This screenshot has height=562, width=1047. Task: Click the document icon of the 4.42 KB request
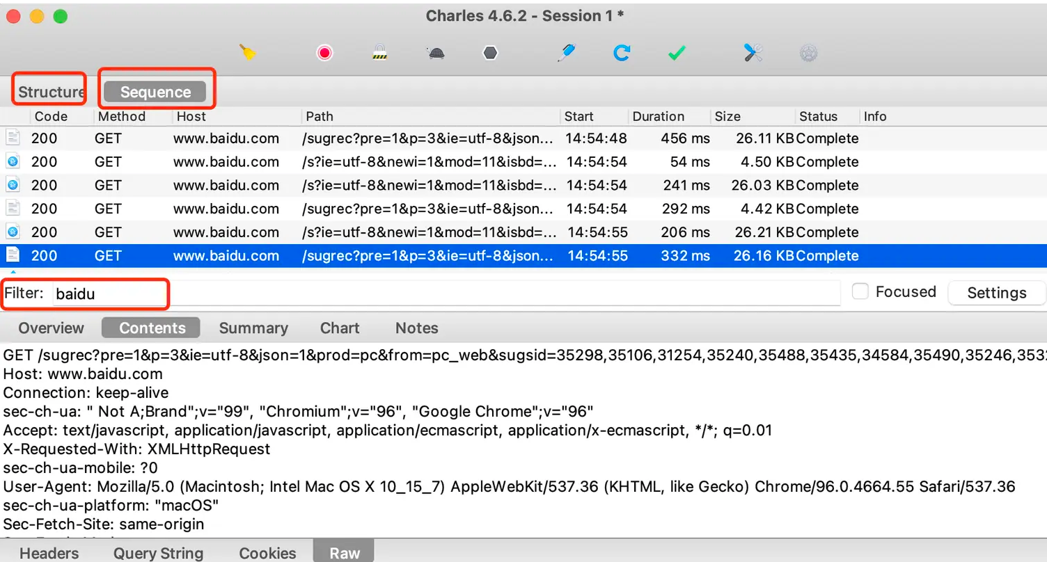(x=13, y=208)
